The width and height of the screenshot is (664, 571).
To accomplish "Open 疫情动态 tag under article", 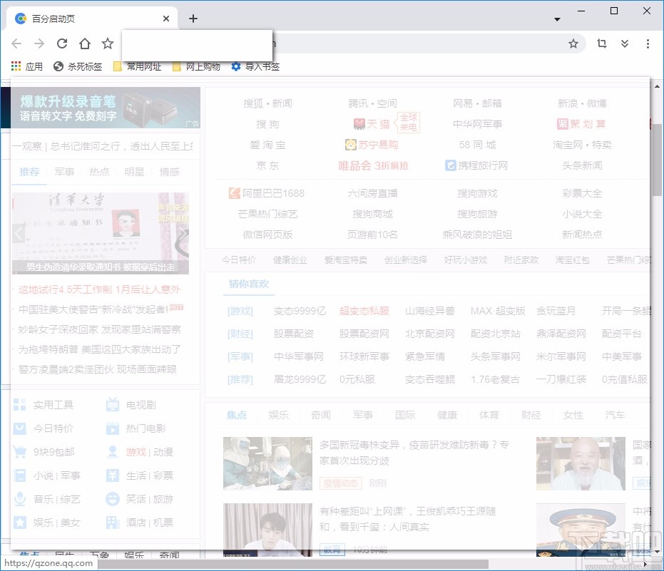I will 340,483.
